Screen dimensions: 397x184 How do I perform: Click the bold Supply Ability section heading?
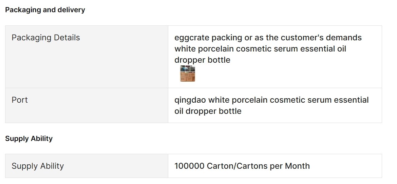pos(29,139)
